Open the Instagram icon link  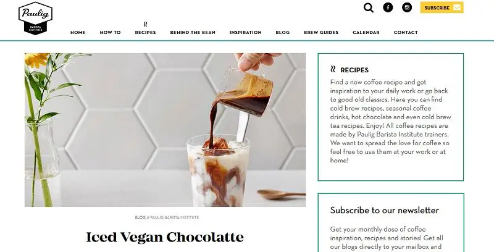pos(407,7)
